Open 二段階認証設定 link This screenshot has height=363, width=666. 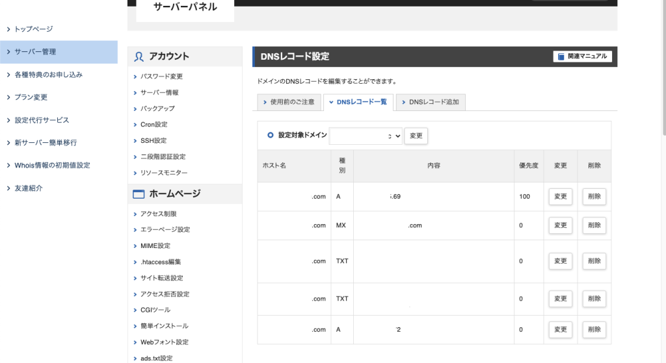[163, 157]
